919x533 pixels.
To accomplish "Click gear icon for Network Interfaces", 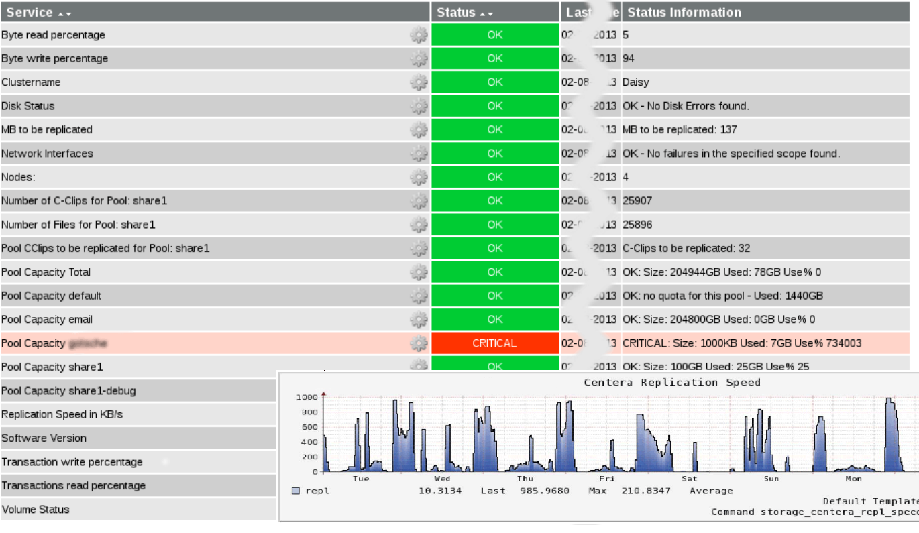I will 419,154.
